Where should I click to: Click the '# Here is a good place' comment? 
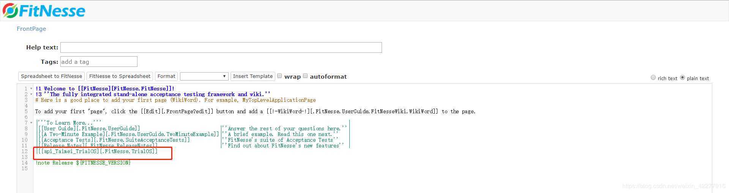coord(175,100)
